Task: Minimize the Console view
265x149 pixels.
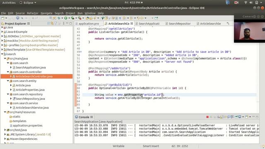Action: [253, 117]
